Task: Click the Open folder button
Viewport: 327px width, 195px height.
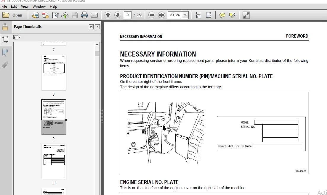Action: [12, 15]
